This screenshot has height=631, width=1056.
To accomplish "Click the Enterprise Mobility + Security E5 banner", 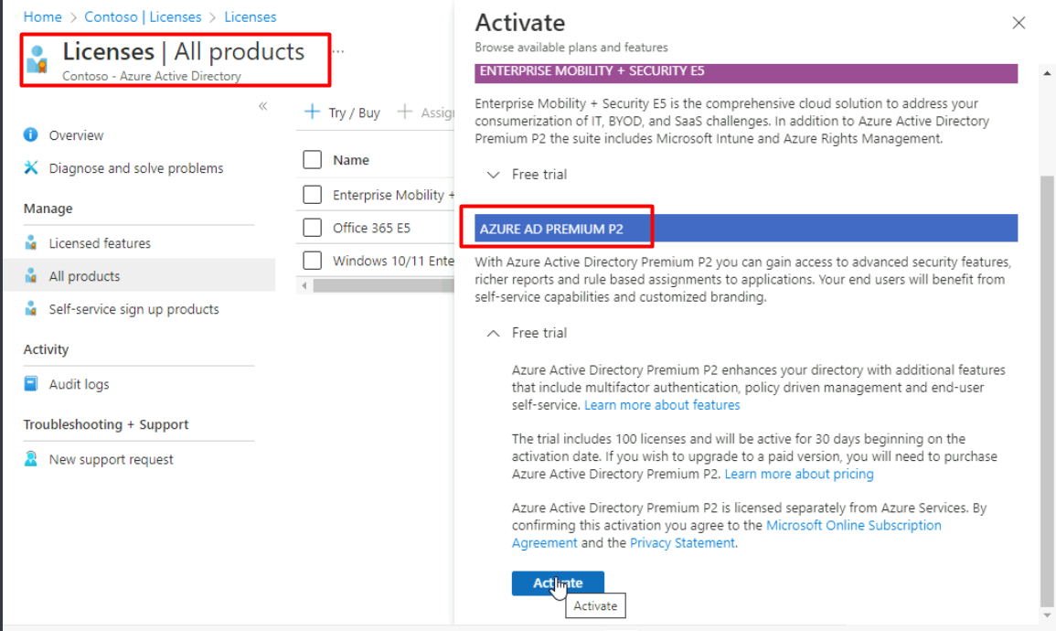I will [745, 73].
